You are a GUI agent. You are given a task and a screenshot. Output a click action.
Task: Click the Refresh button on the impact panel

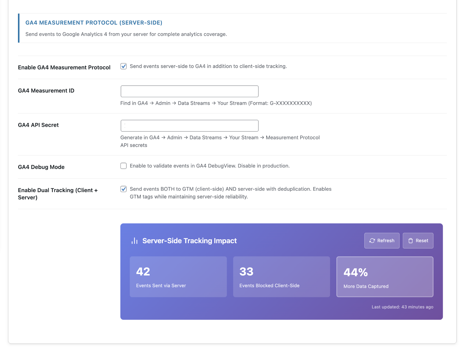point(382,240)
